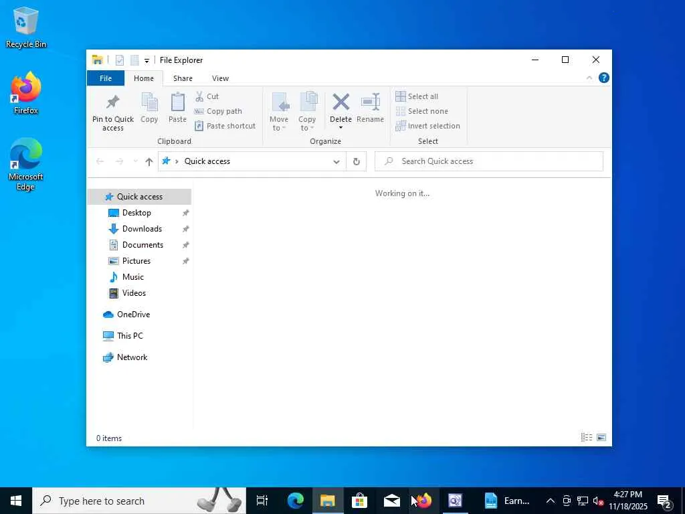Select Firefox desktop shortcut

(26, 93)
